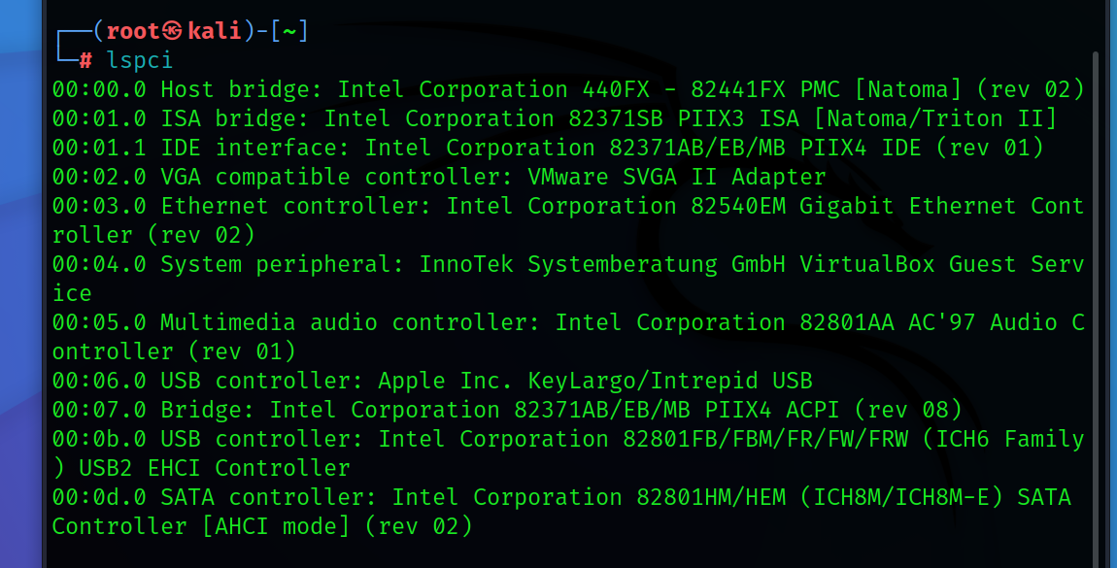Screen dimensions: 1117x568
Task: Click the tilde directory in prompt brackets
Action: pos(289,31)
